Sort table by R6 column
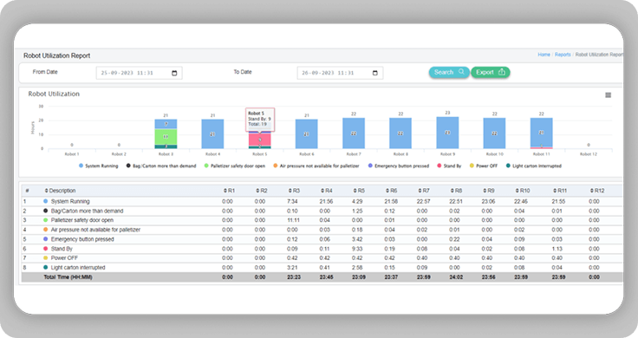 tap(391, 191)
